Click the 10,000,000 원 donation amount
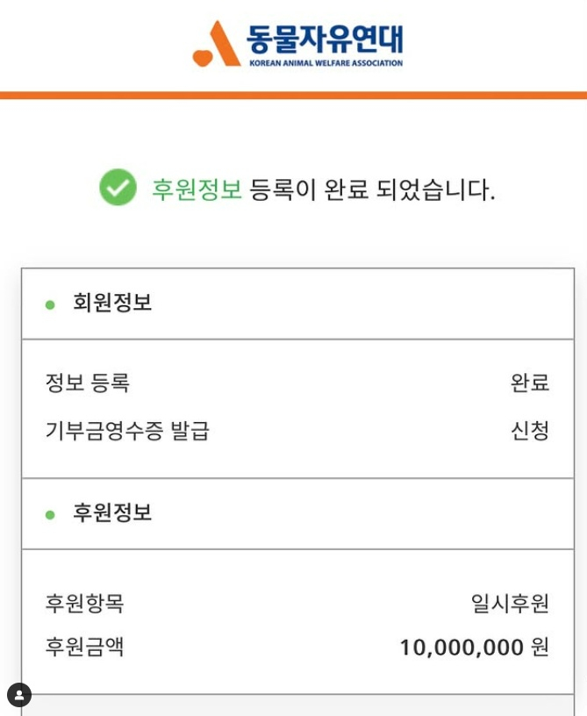The image size is (587, 716). click(x=474, y=648)
